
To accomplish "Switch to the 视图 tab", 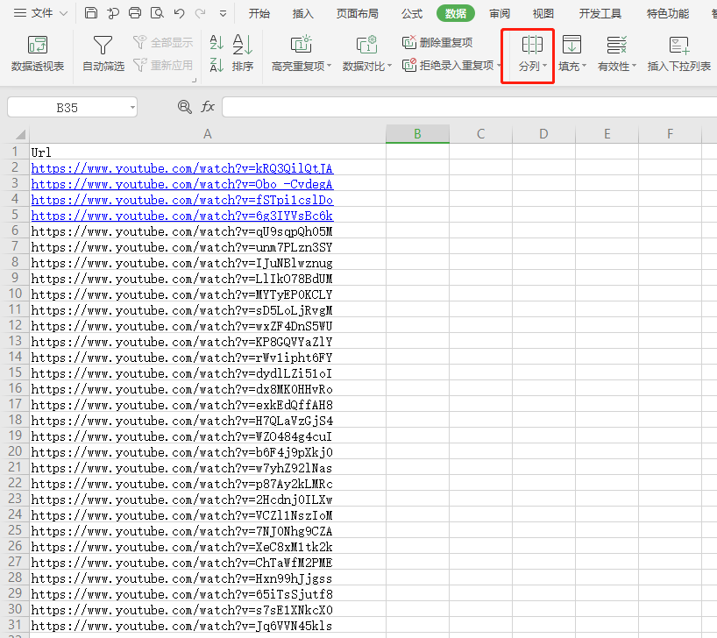I will [x=543, y=14].
